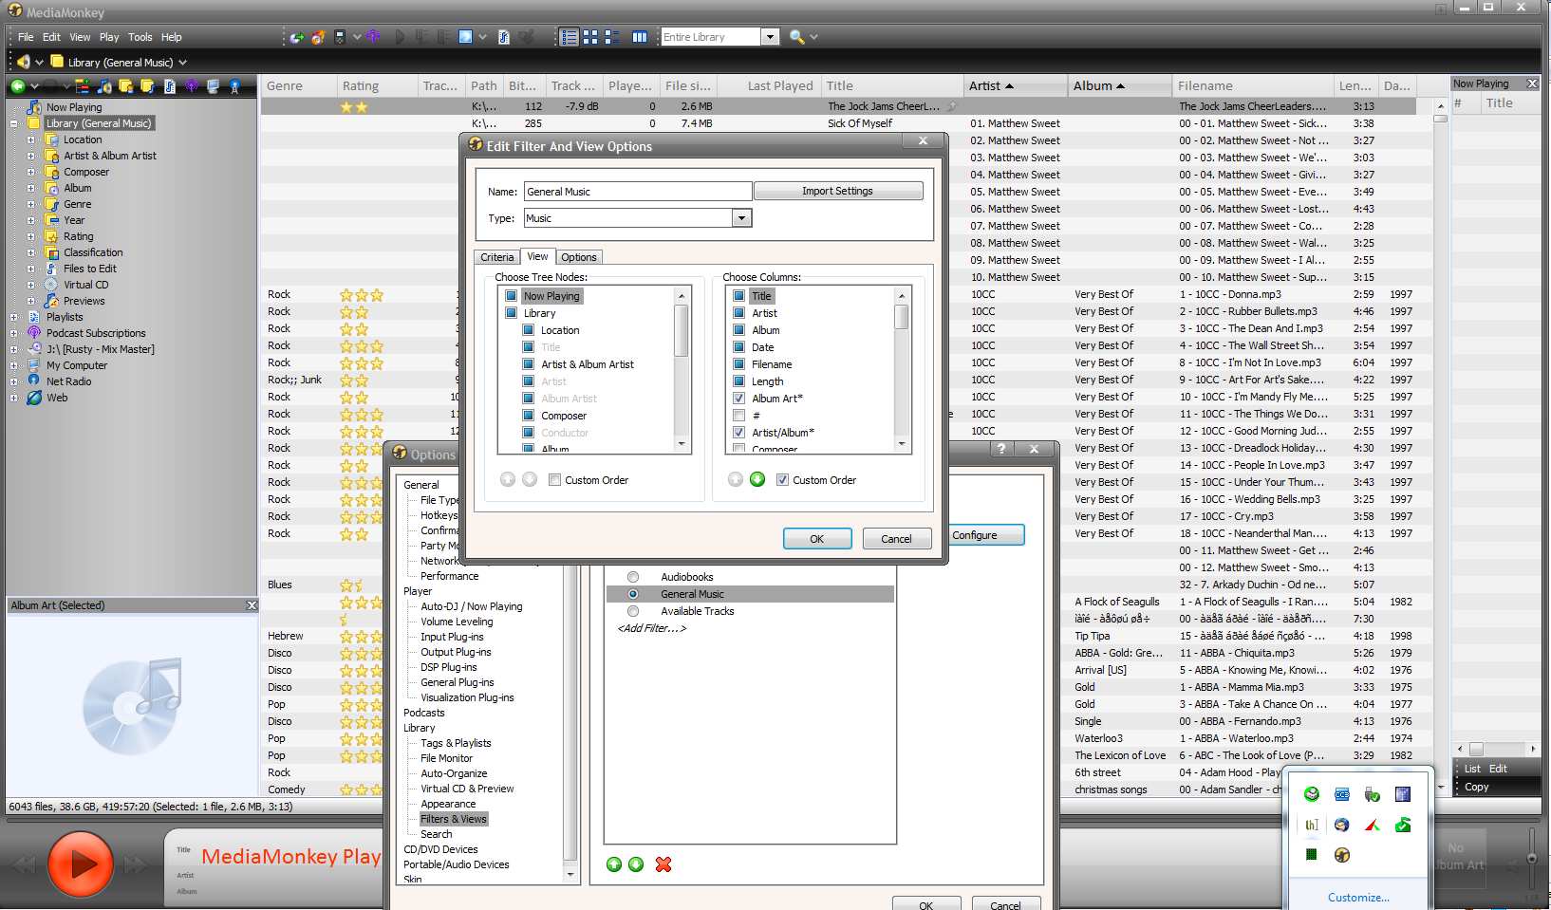Enable the Album Art column checkbox
The width and height of the screenshot is (1551, 910).
[x=738, y=399]
